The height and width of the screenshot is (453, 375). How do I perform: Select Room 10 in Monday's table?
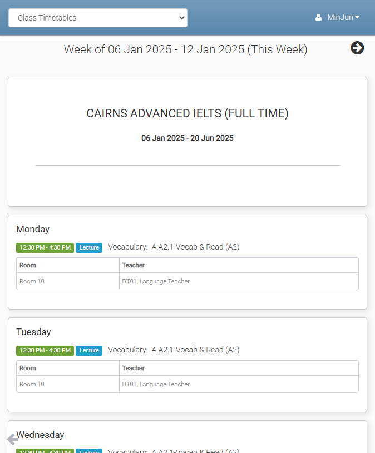[32, 281]
